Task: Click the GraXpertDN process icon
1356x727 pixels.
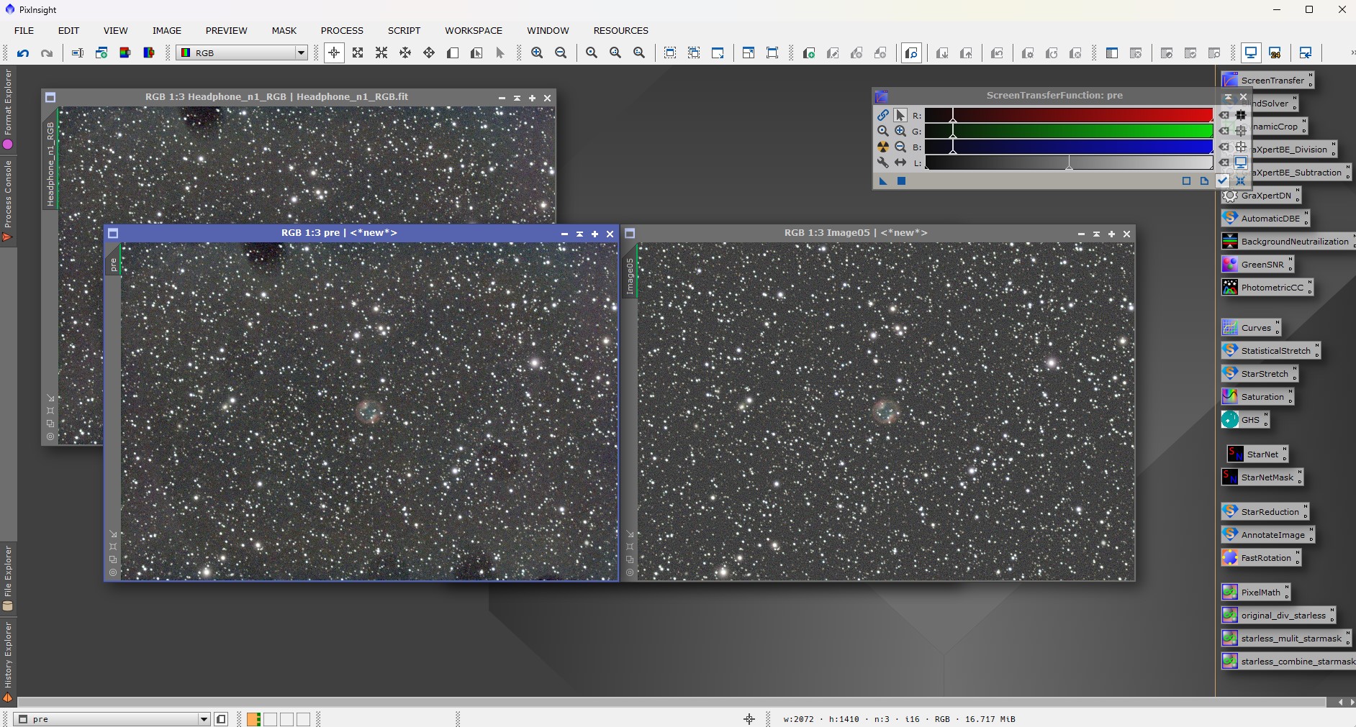Action: coord(1261,195)
